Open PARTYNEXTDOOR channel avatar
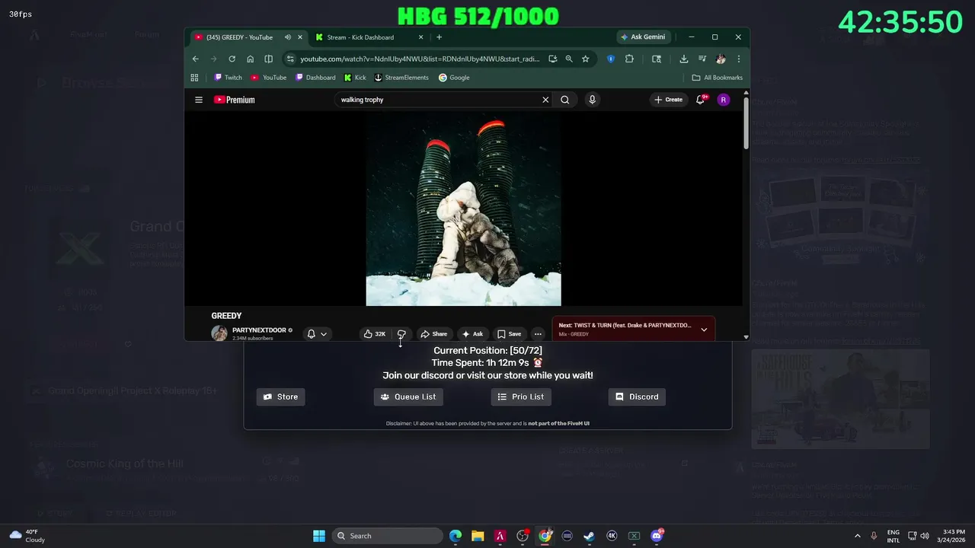 [219, 333]
